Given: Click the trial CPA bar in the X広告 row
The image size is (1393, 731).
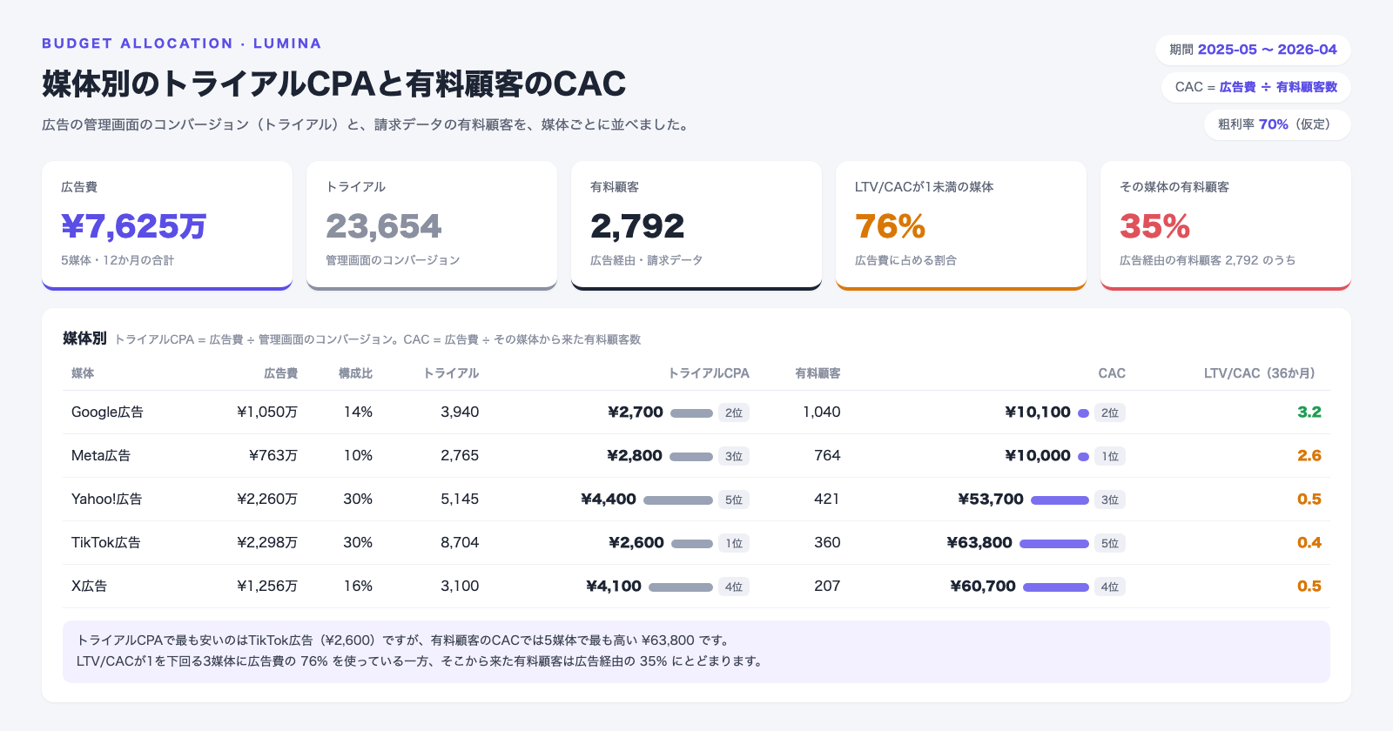Looking at the screenshot, I should 681,587.
